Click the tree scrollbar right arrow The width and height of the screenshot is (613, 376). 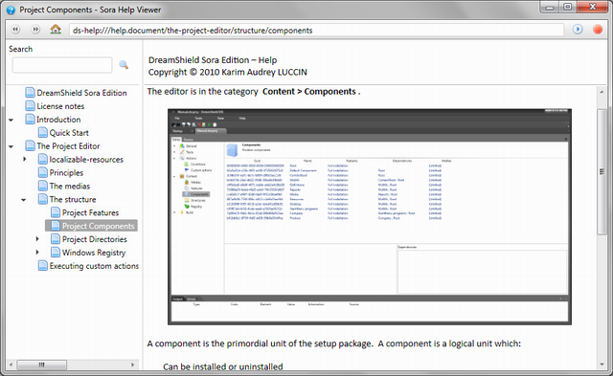132,365
